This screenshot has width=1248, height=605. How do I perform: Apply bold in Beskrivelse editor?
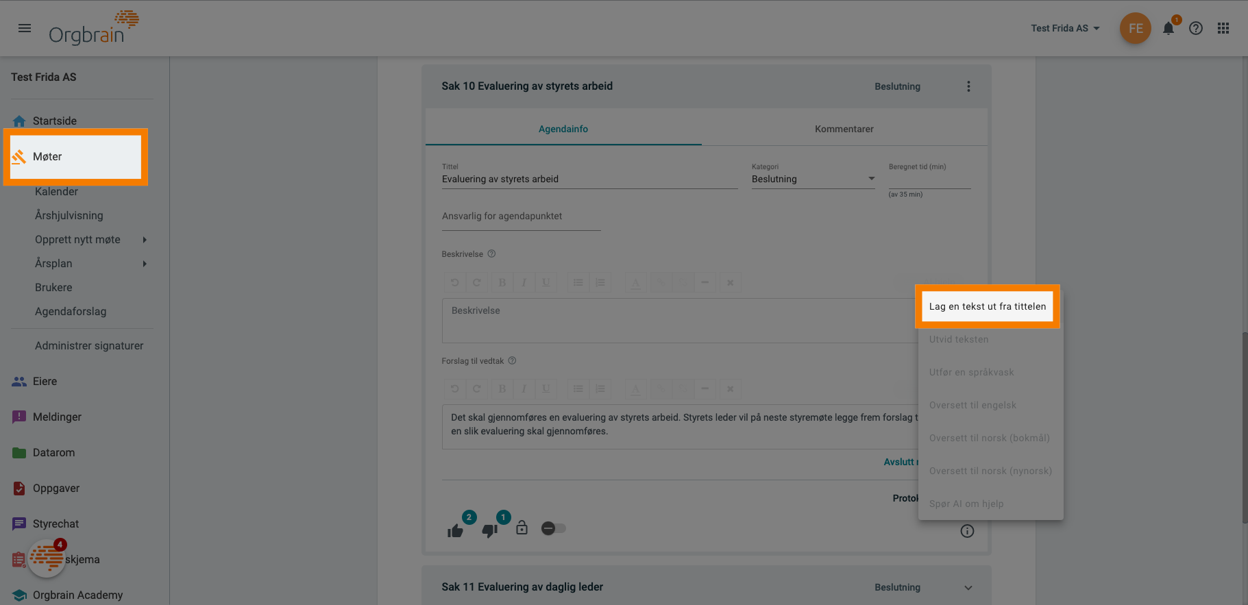(x=502, y=282)
